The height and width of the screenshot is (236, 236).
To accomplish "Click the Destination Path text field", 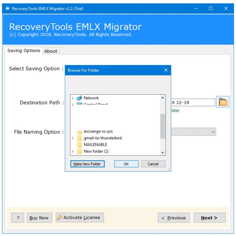I will click(x=193, y=102).
